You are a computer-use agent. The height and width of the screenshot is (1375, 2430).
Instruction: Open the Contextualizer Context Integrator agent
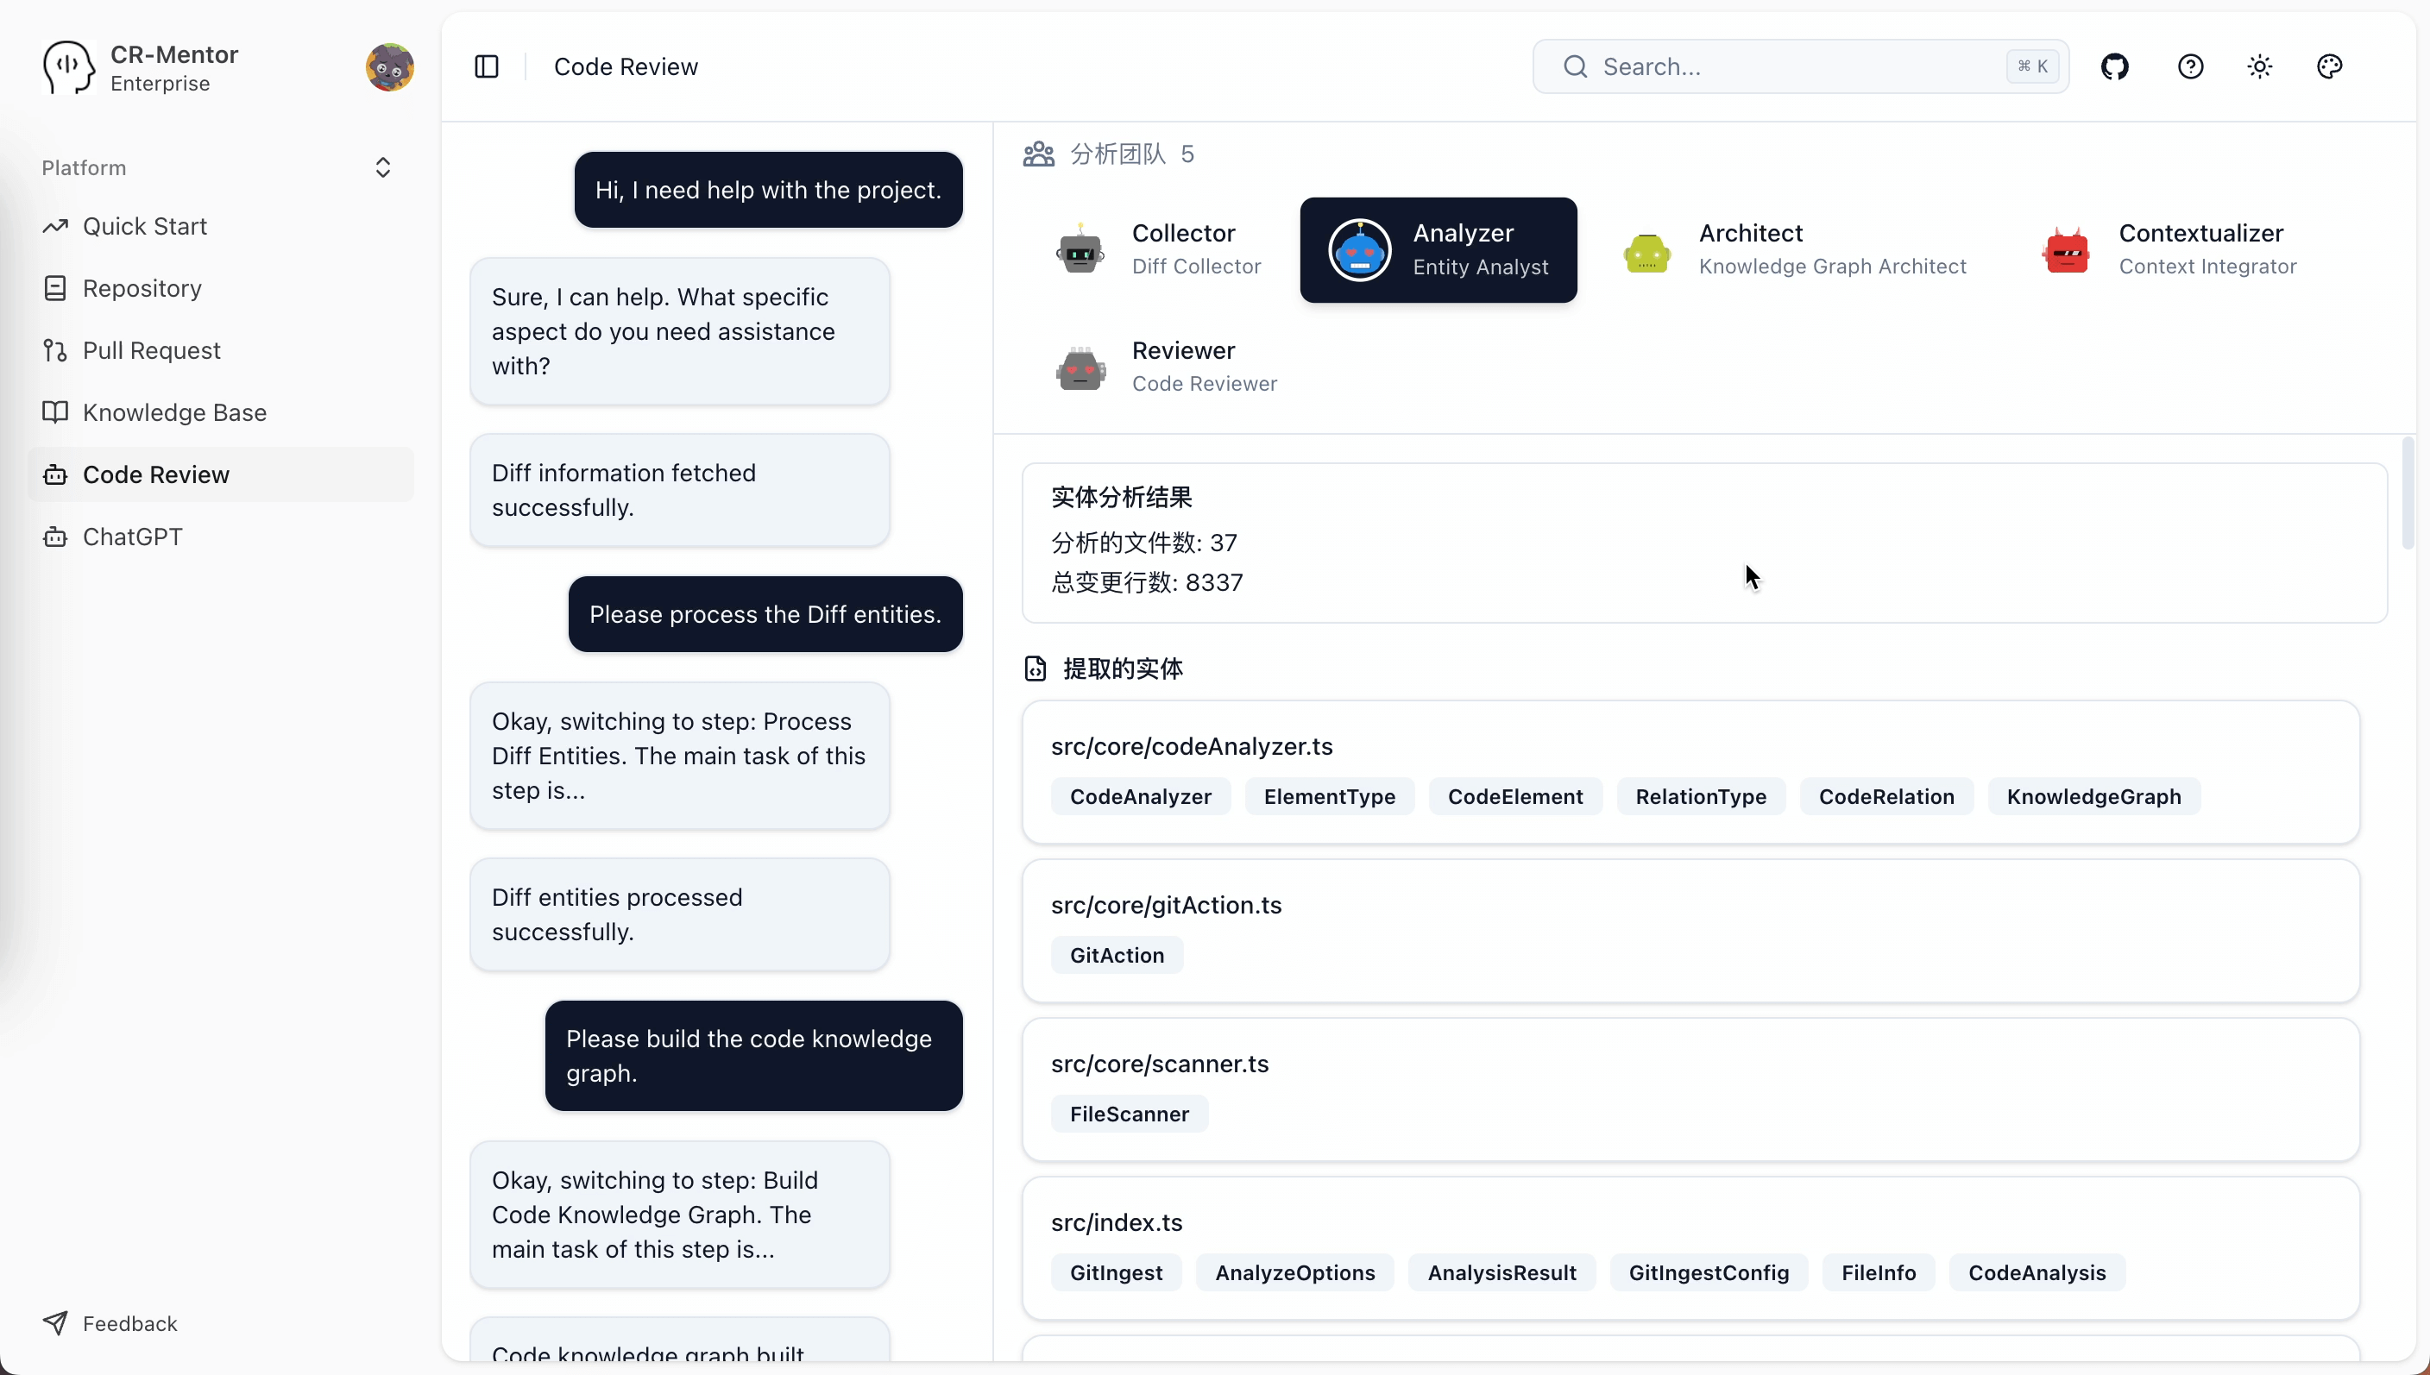pyautogui.click(x=2169, y=249)
